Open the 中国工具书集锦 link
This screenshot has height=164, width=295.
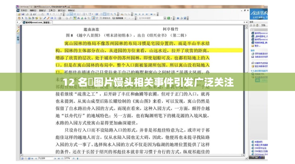pyautogui.click(x=261, y=145)
